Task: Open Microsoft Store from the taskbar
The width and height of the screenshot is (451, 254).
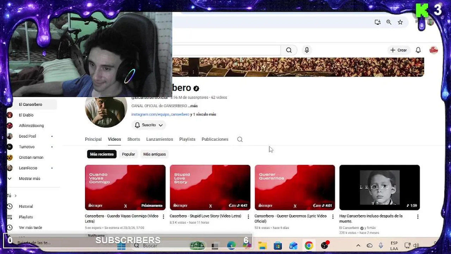Action: tap(278, 246)
